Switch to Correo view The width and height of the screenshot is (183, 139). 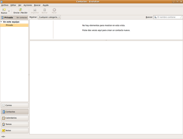(x=14, y=105)
